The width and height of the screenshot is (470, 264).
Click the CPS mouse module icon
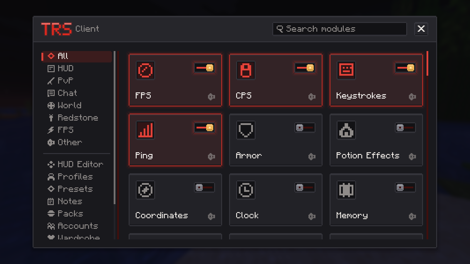coord(246,70)
